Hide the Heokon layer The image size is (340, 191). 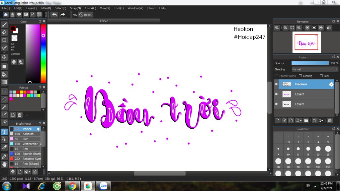[276, 84]
